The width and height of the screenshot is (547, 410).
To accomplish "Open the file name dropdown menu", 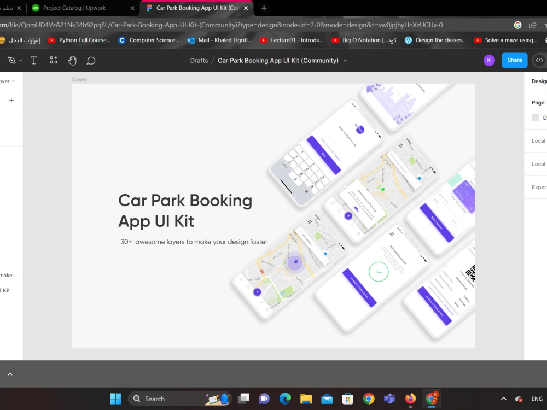I will [345, 60].
